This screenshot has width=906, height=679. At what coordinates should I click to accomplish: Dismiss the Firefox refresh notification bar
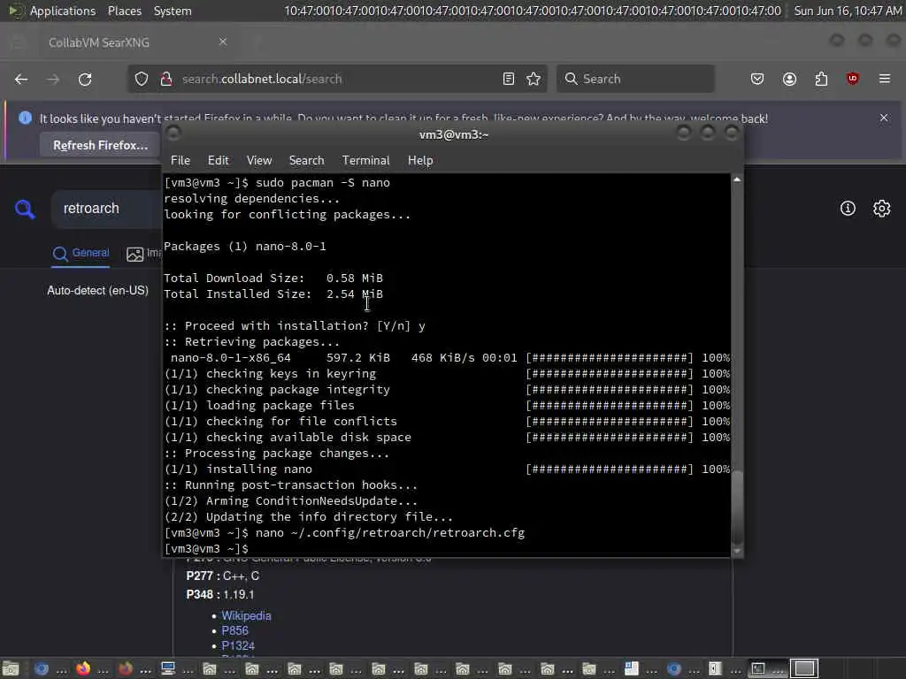click(884, 118)
